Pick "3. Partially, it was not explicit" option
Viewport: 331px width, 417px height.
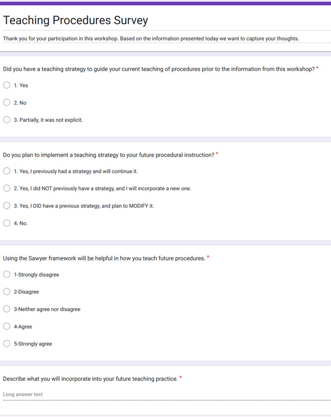[7, 120]
